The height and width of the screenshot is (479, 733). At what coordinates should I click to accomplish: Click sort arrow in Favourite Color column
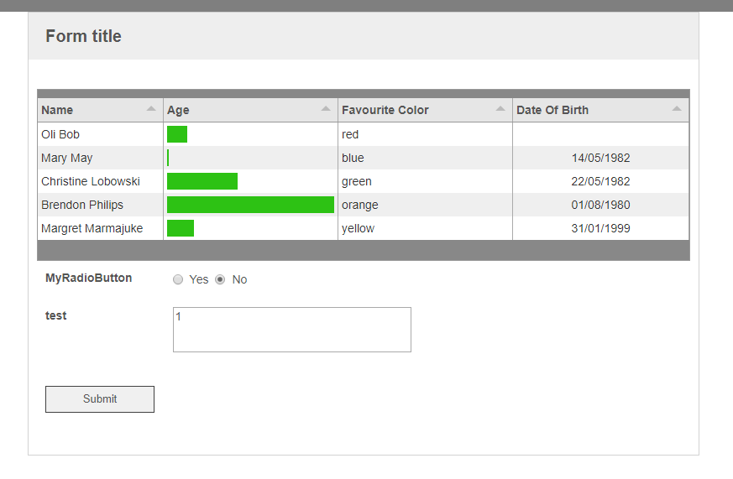[x=500, y=109]
